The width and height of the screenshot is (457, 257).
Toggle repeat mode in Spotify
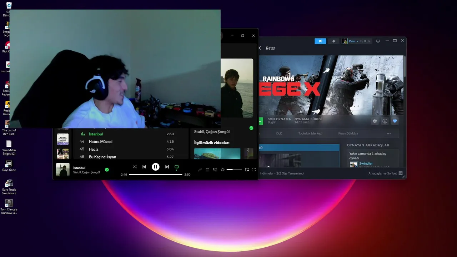click(x=176, y=167)
